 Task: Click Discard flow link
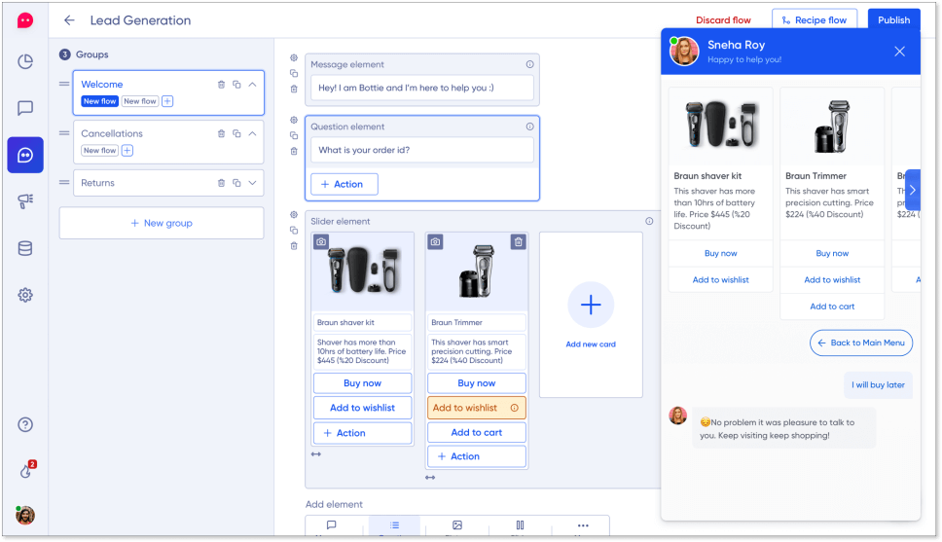tap(723, 20)
